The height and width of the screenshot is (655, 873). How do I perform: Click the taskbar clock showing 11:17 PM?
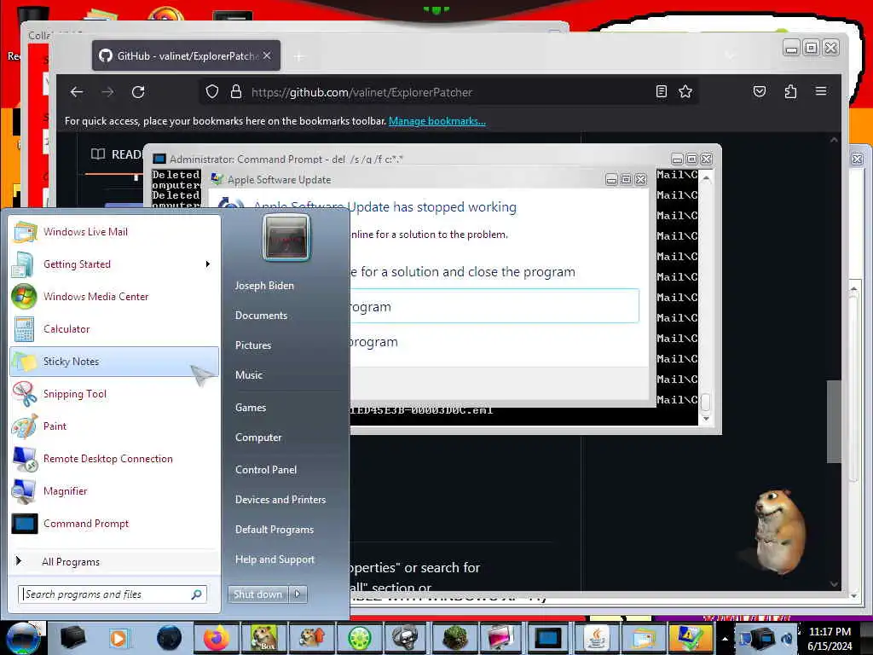click(830, 639)
